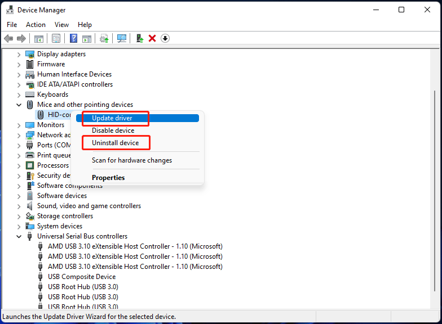This screenshot has width=442, height=324.
Task: Click the Universal Serial Bus controllers icon
Action: (x=29, y=236)
